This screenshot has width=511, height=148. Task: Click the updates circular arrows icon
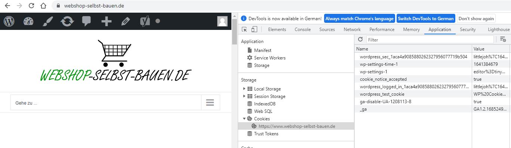tap(67, 21)
